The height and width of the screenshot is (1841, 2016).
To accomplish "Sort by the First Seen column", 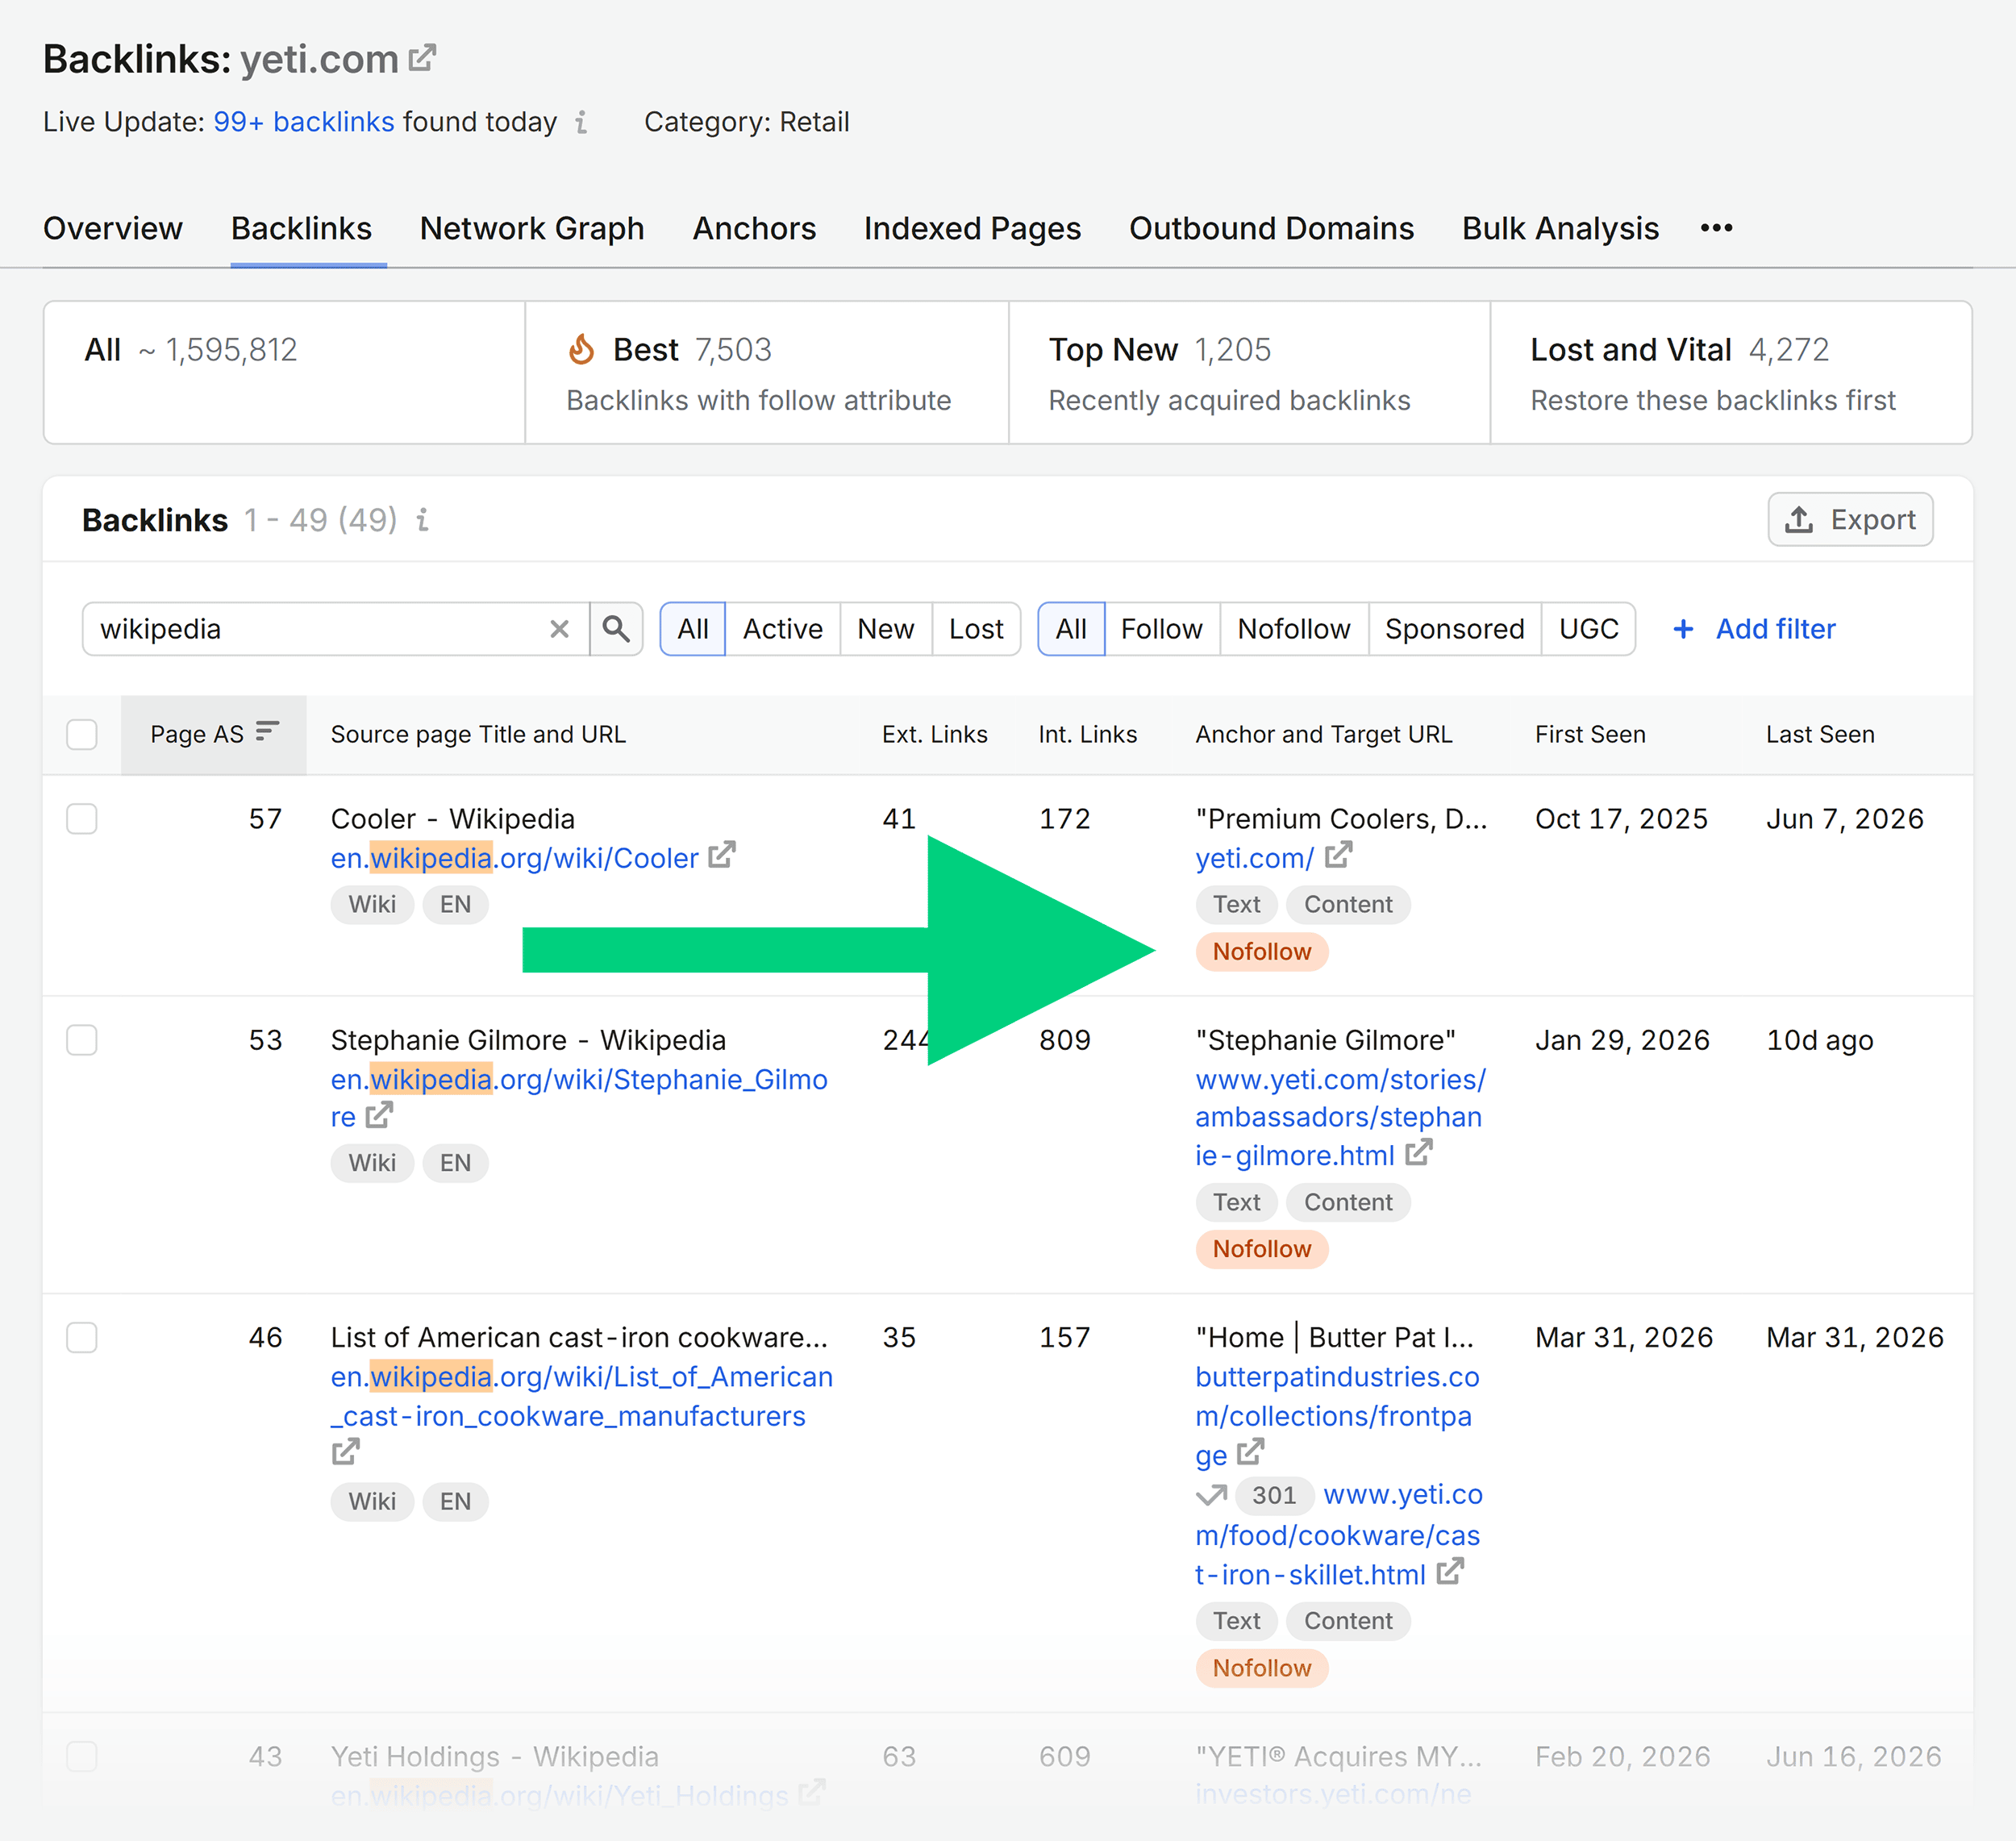I will 1590,734.
